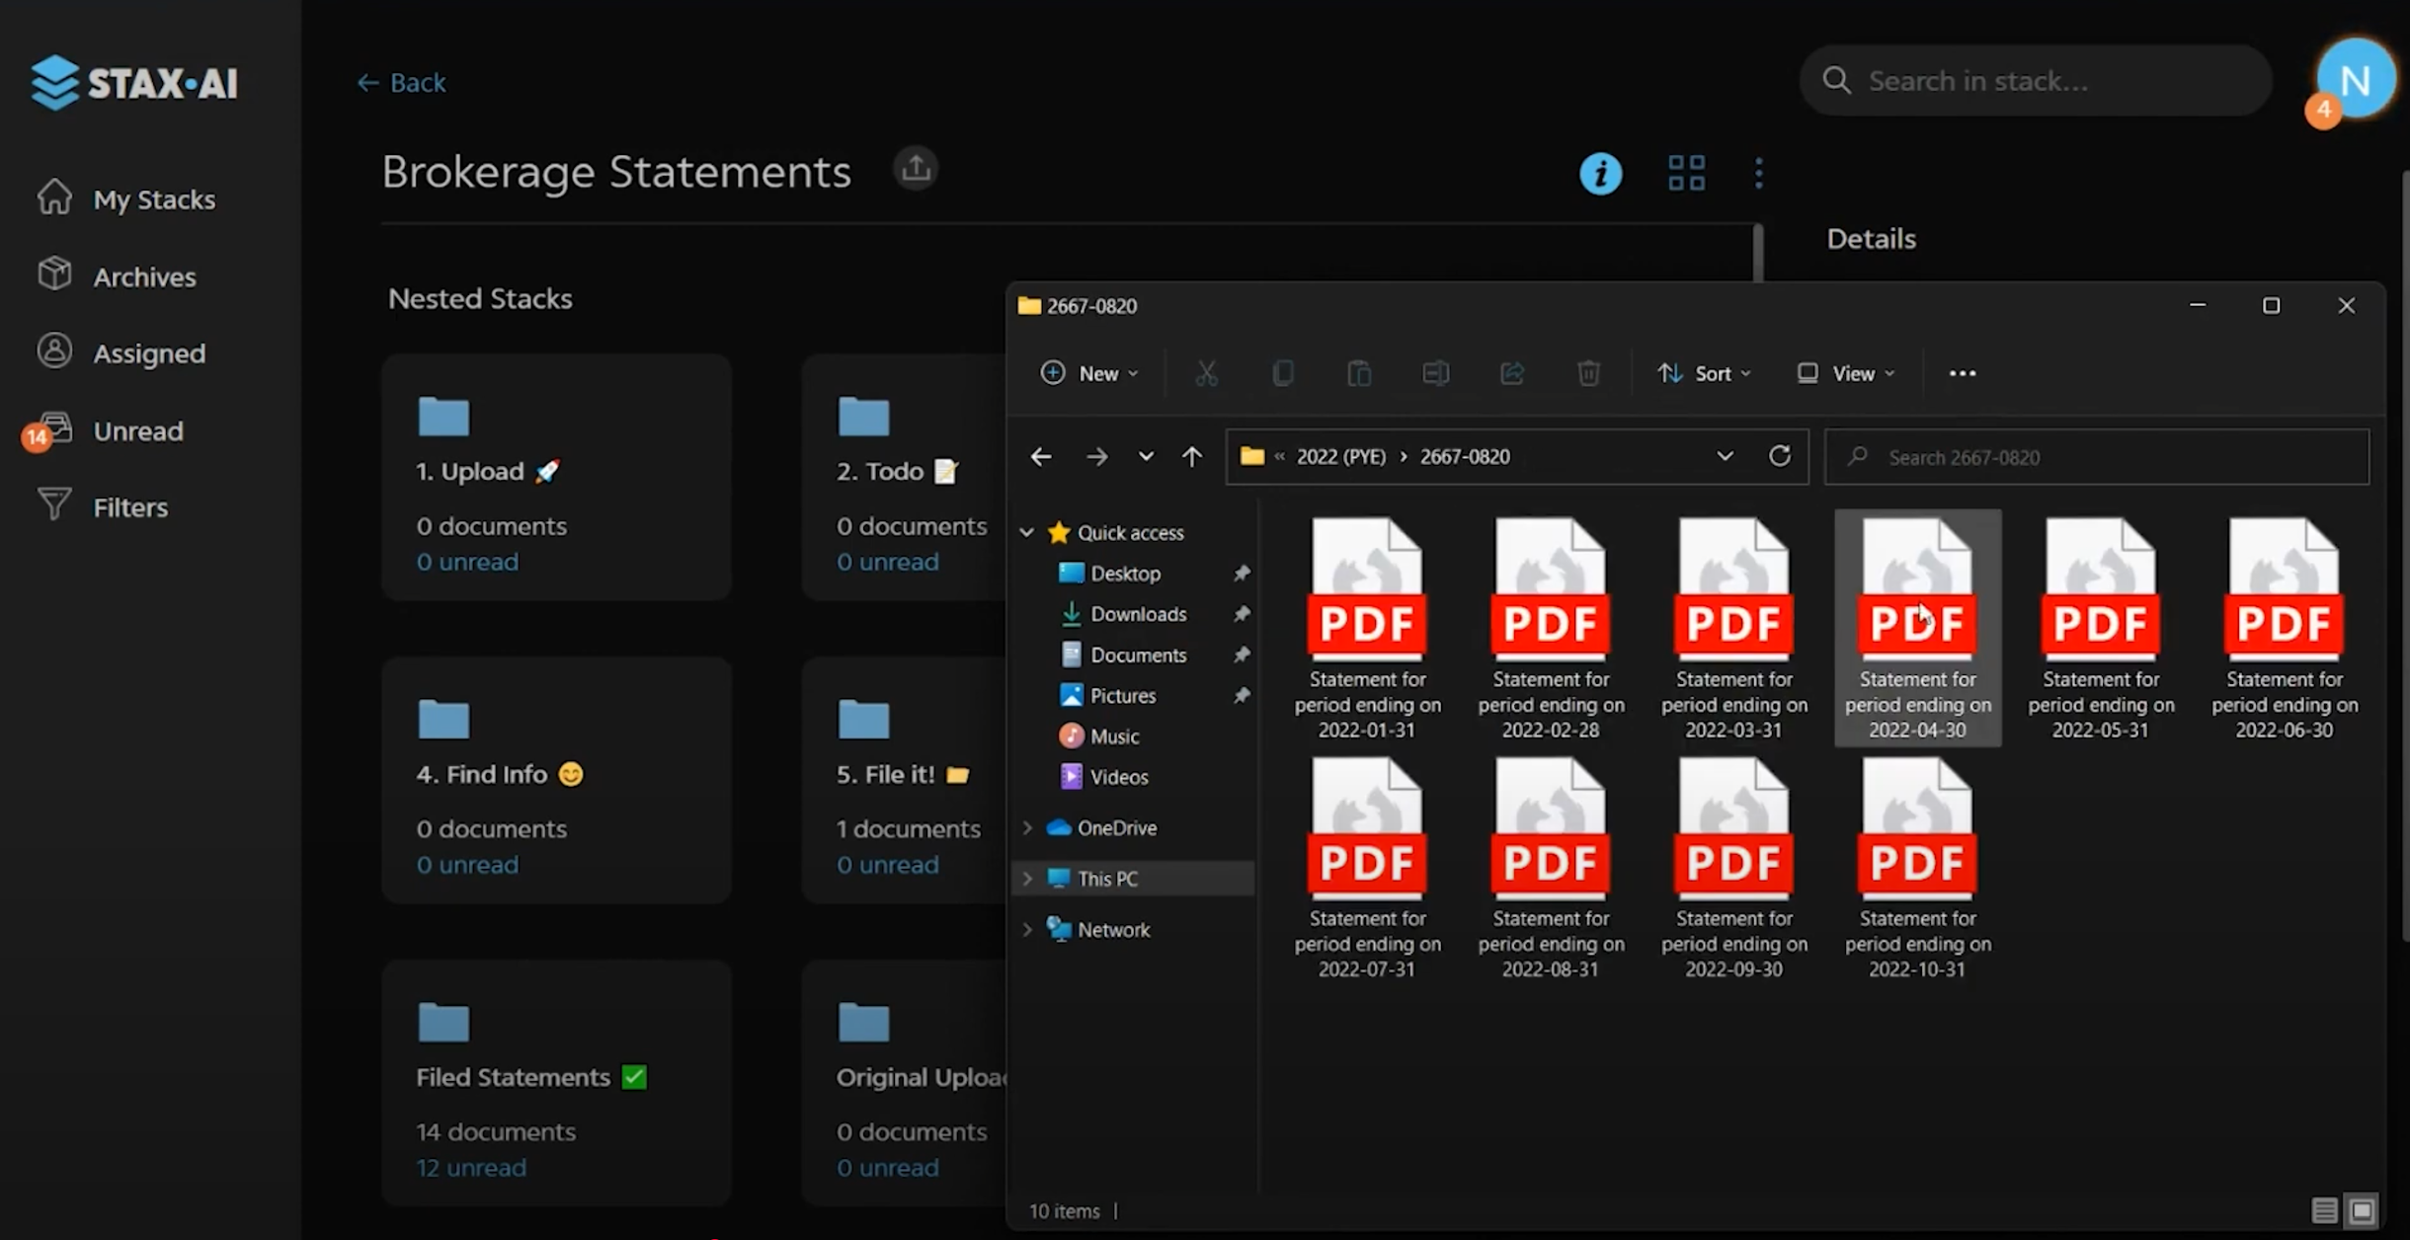This screenshot has width=2410, height=1240.
Task: Click the upload icon beside Brokerage Statements
Action: [x=916, y=169]
